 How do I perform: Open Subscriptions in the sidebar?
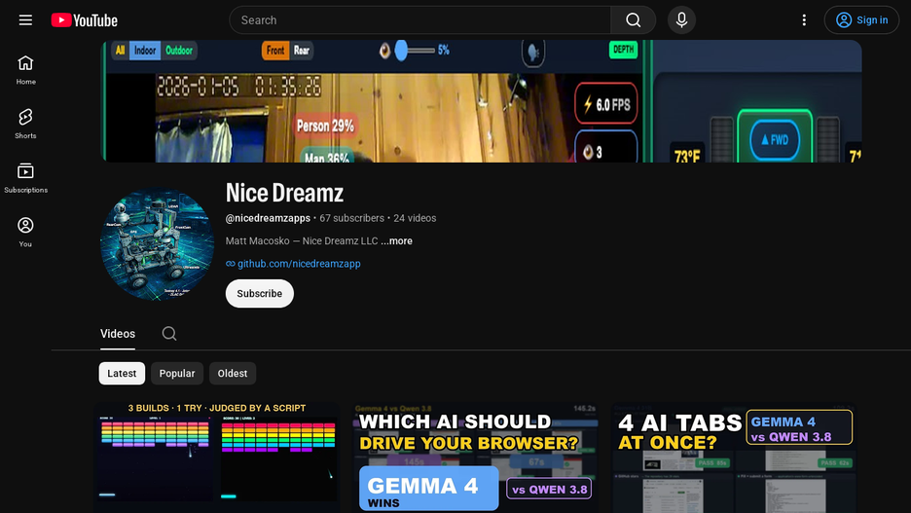25,178
